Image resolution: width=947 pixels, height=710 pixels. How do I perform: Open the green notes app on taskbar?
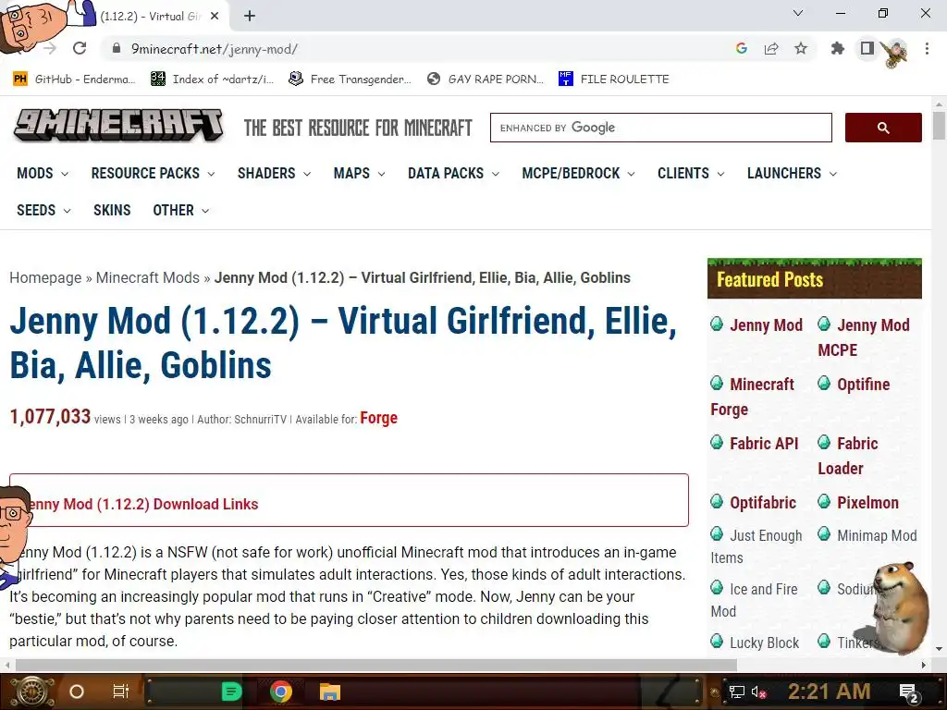point(230,692)
